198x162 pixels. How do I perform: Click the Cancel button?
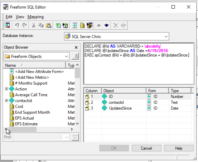[146, 148]
